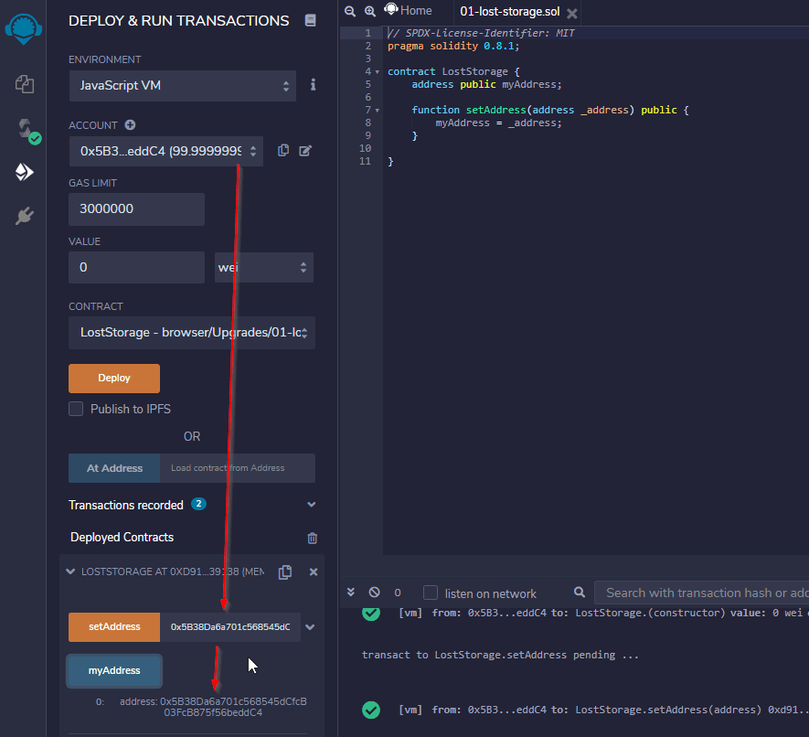The height and width of the screenshot is (737, 809).
Task: Expand setAddress function parameters
Action: [x=310, y=627]
